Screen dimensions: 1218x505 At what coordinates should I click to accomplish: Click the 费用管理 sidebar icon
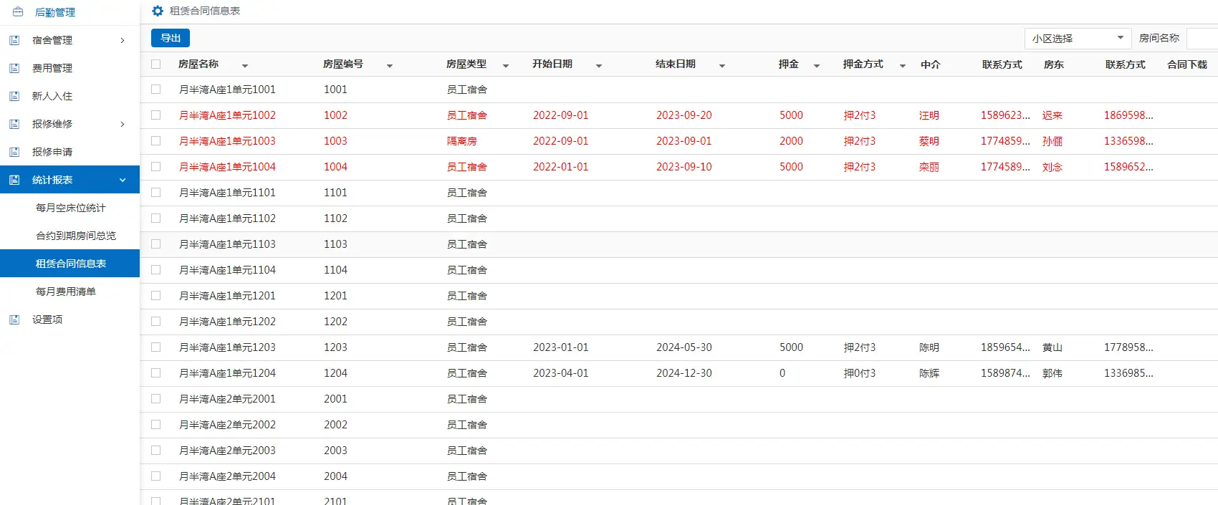pyautogui.click(x=14, y=68)
